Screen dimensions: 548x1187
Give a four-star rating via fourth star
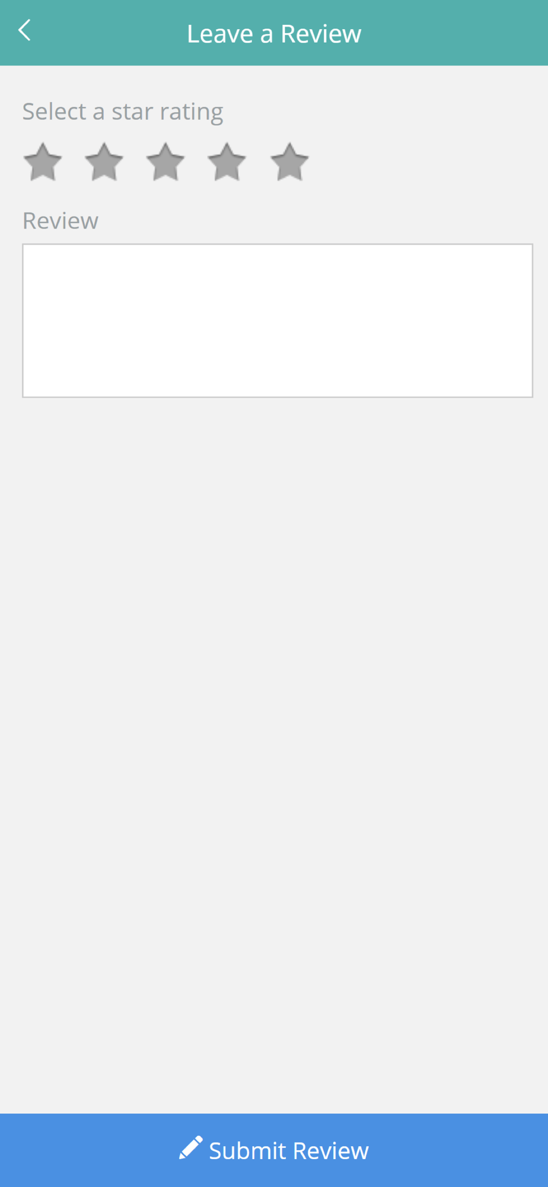(x=227, y=162)
